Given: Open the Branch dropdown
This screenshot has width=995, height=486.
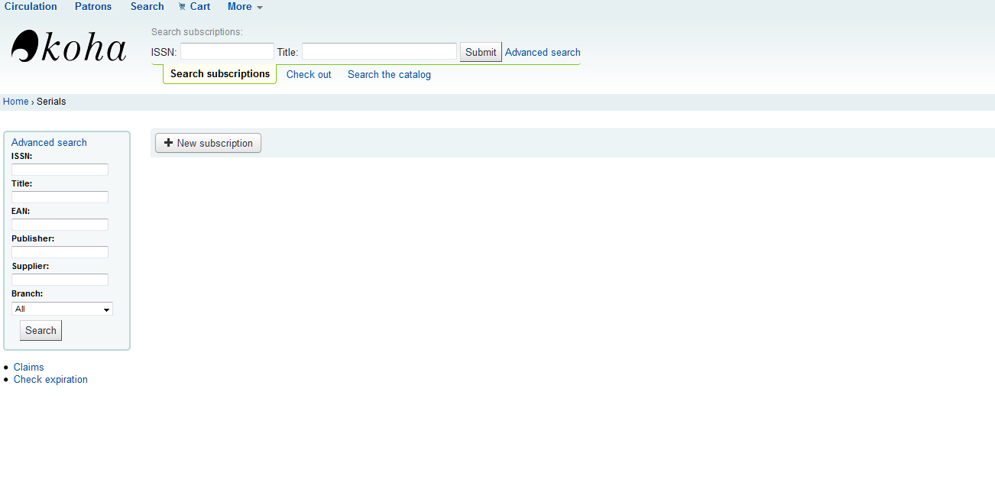Looking at the screenshot, I should click(62, 309).
